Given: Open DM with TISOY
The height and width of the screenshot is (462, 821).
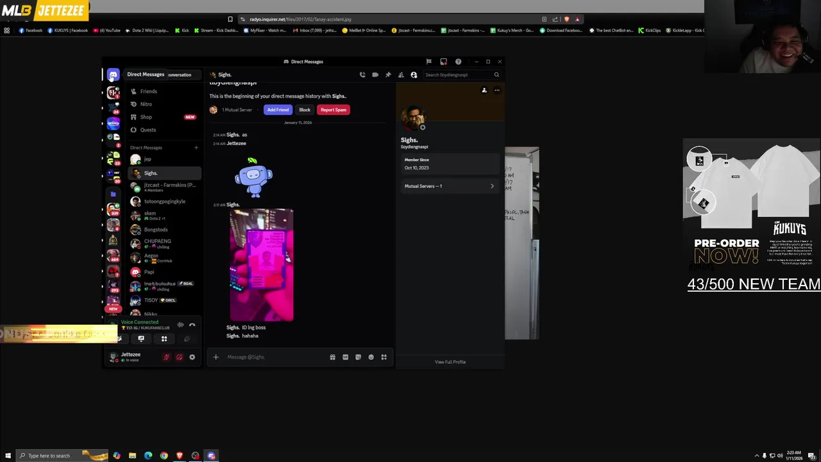Looking at the screenshot, I should tap(165, 300).
